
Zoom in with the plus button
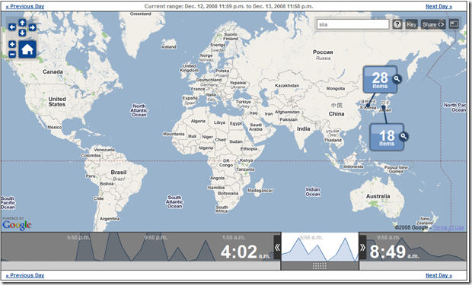tap(12, 44)
